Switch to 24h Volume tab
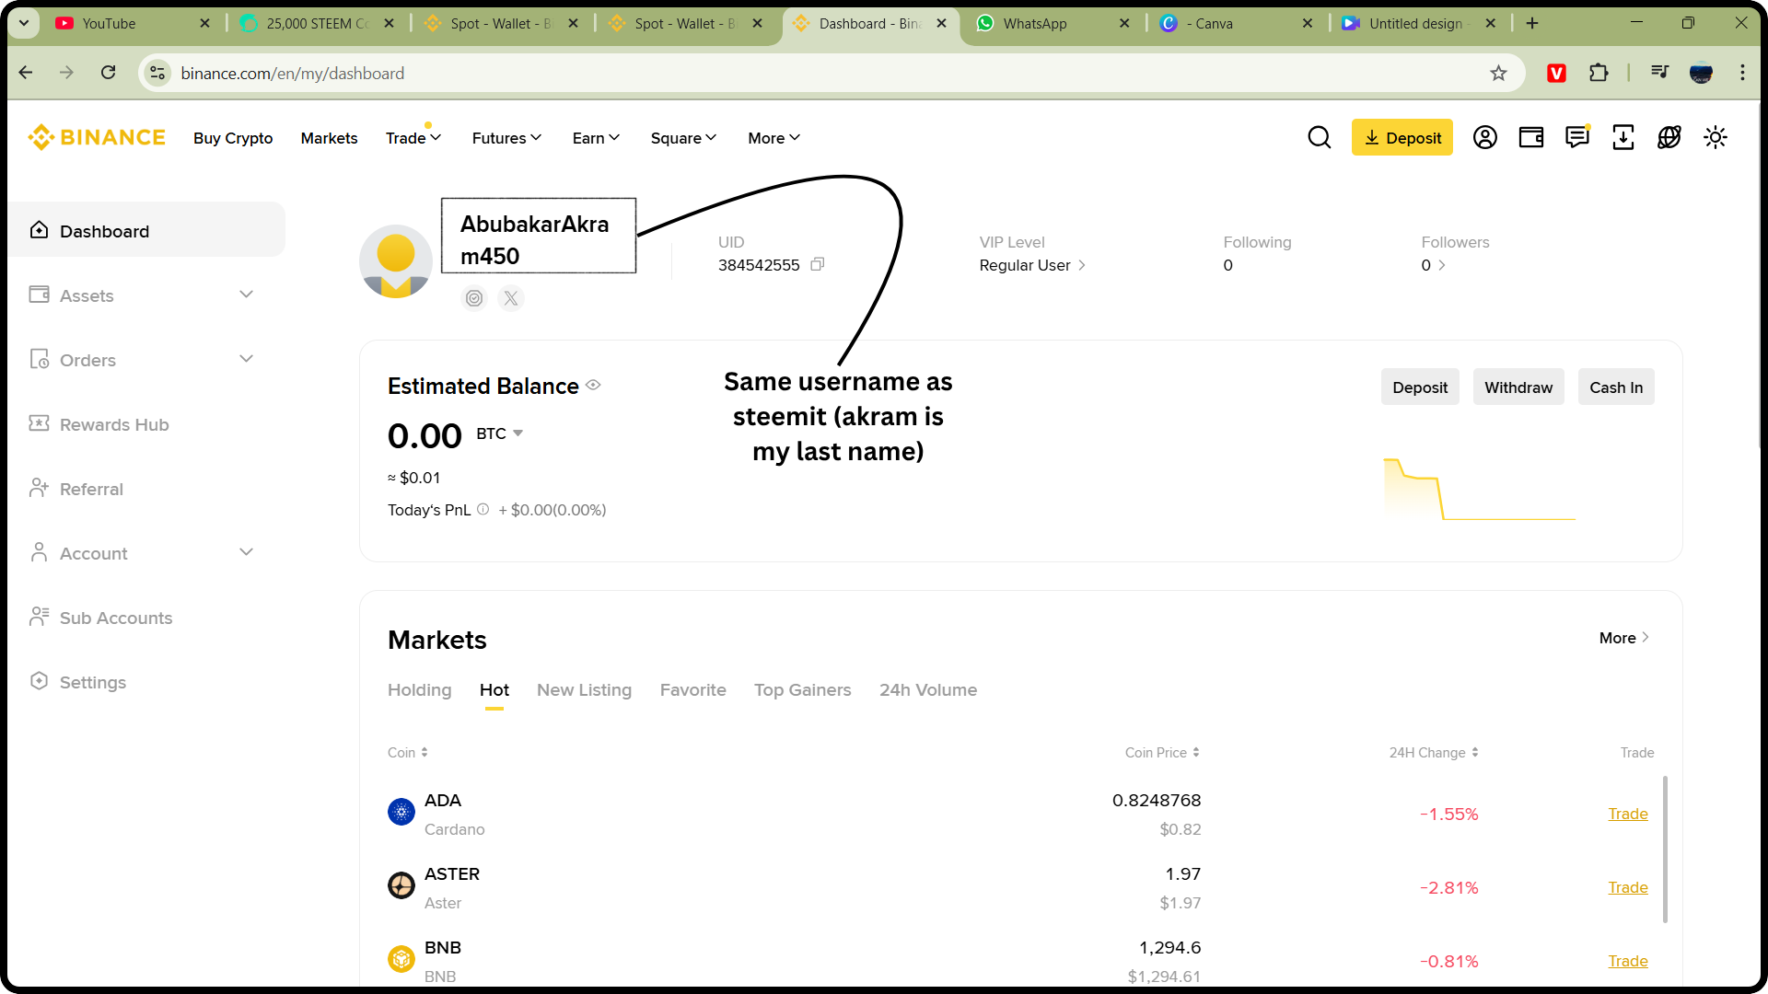 point(927,690)
